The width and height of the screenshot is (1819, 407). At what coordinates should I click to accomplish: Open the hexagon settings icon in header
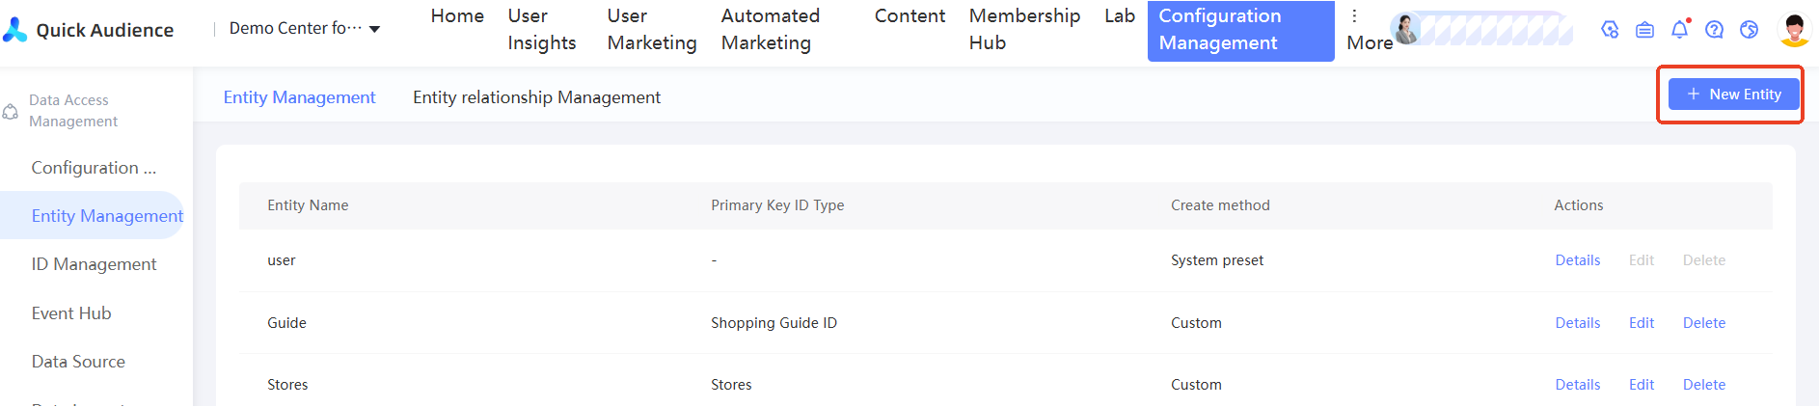pyautogui.click(x=1610, y=30)
